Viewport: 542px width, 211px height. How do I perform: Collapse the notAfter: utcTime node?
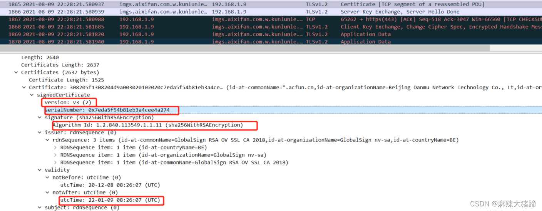click(48, 193)
